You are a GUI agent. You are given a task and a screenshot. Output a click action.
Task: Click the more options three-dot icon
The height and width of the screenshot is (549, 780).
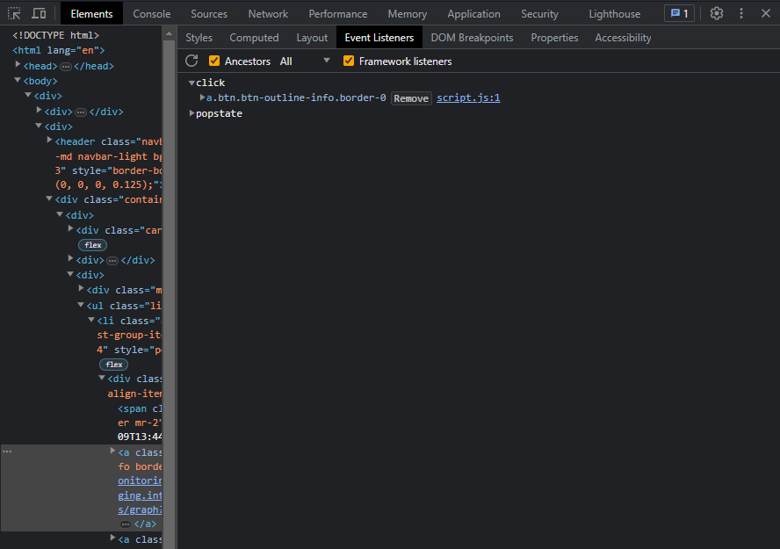tap(742, 13)
